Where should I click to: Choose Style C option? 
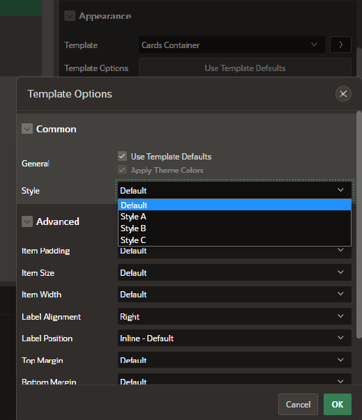tap(234, 240)
